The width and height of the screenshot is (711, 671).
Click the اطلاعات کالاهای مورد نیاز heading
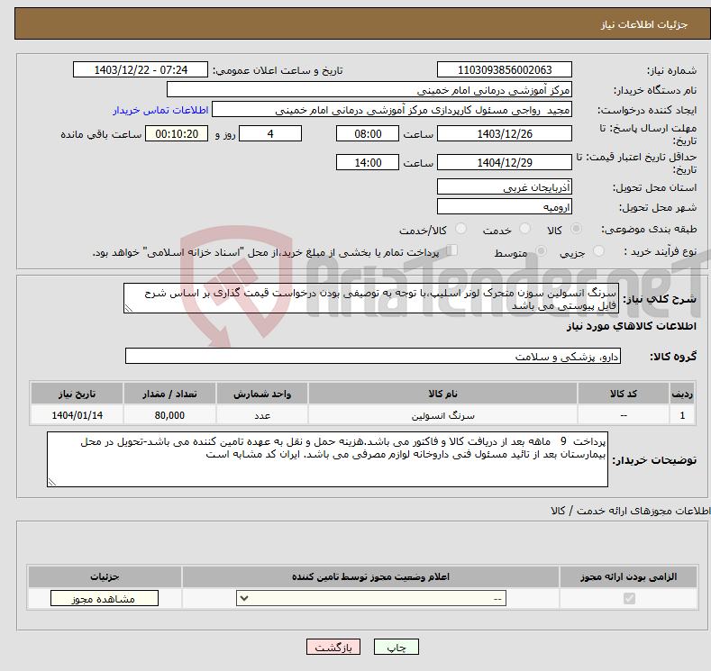[631, 326]
